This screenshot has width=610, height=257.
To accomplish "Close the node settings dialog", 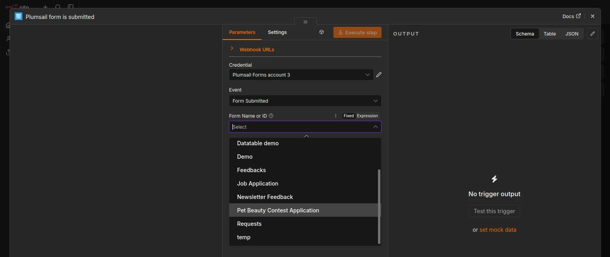I will pos(592,16).
